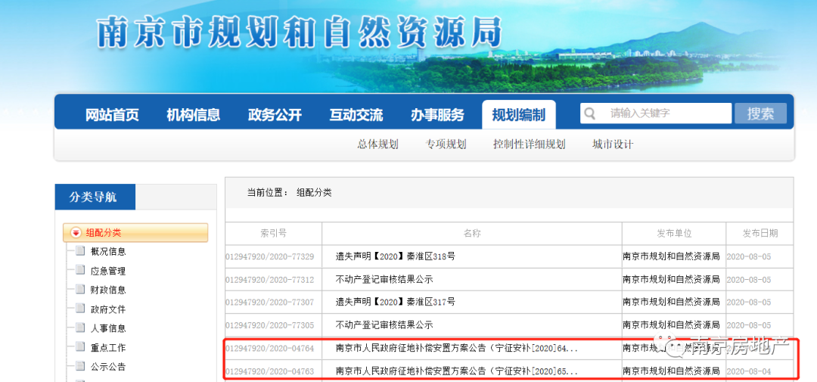Open 概况信息 category

108,252
